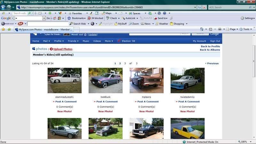Open the Google toolbar Settings menu
This screenshot has width=256, height=144.
pos(248,18)
